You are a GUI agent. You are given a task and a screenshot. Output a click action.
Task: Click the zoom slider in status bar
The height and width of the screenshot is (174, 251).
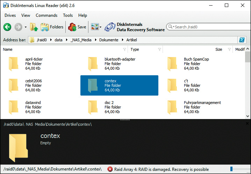(231, 169)
